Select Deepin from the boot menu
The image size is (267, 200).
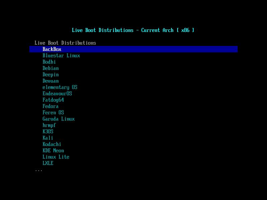coord(50,74)
